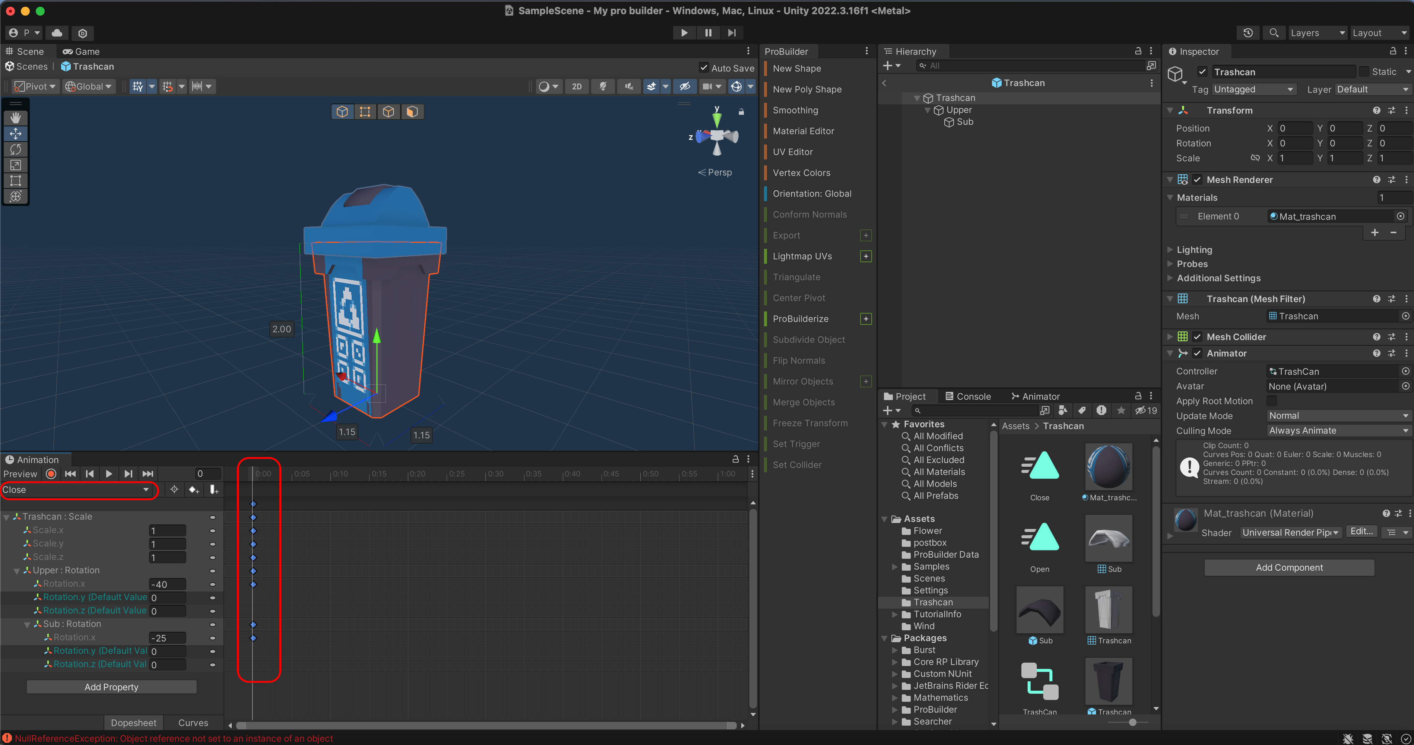Enable the Apply Root Motion checkbox

point(1271,401)
